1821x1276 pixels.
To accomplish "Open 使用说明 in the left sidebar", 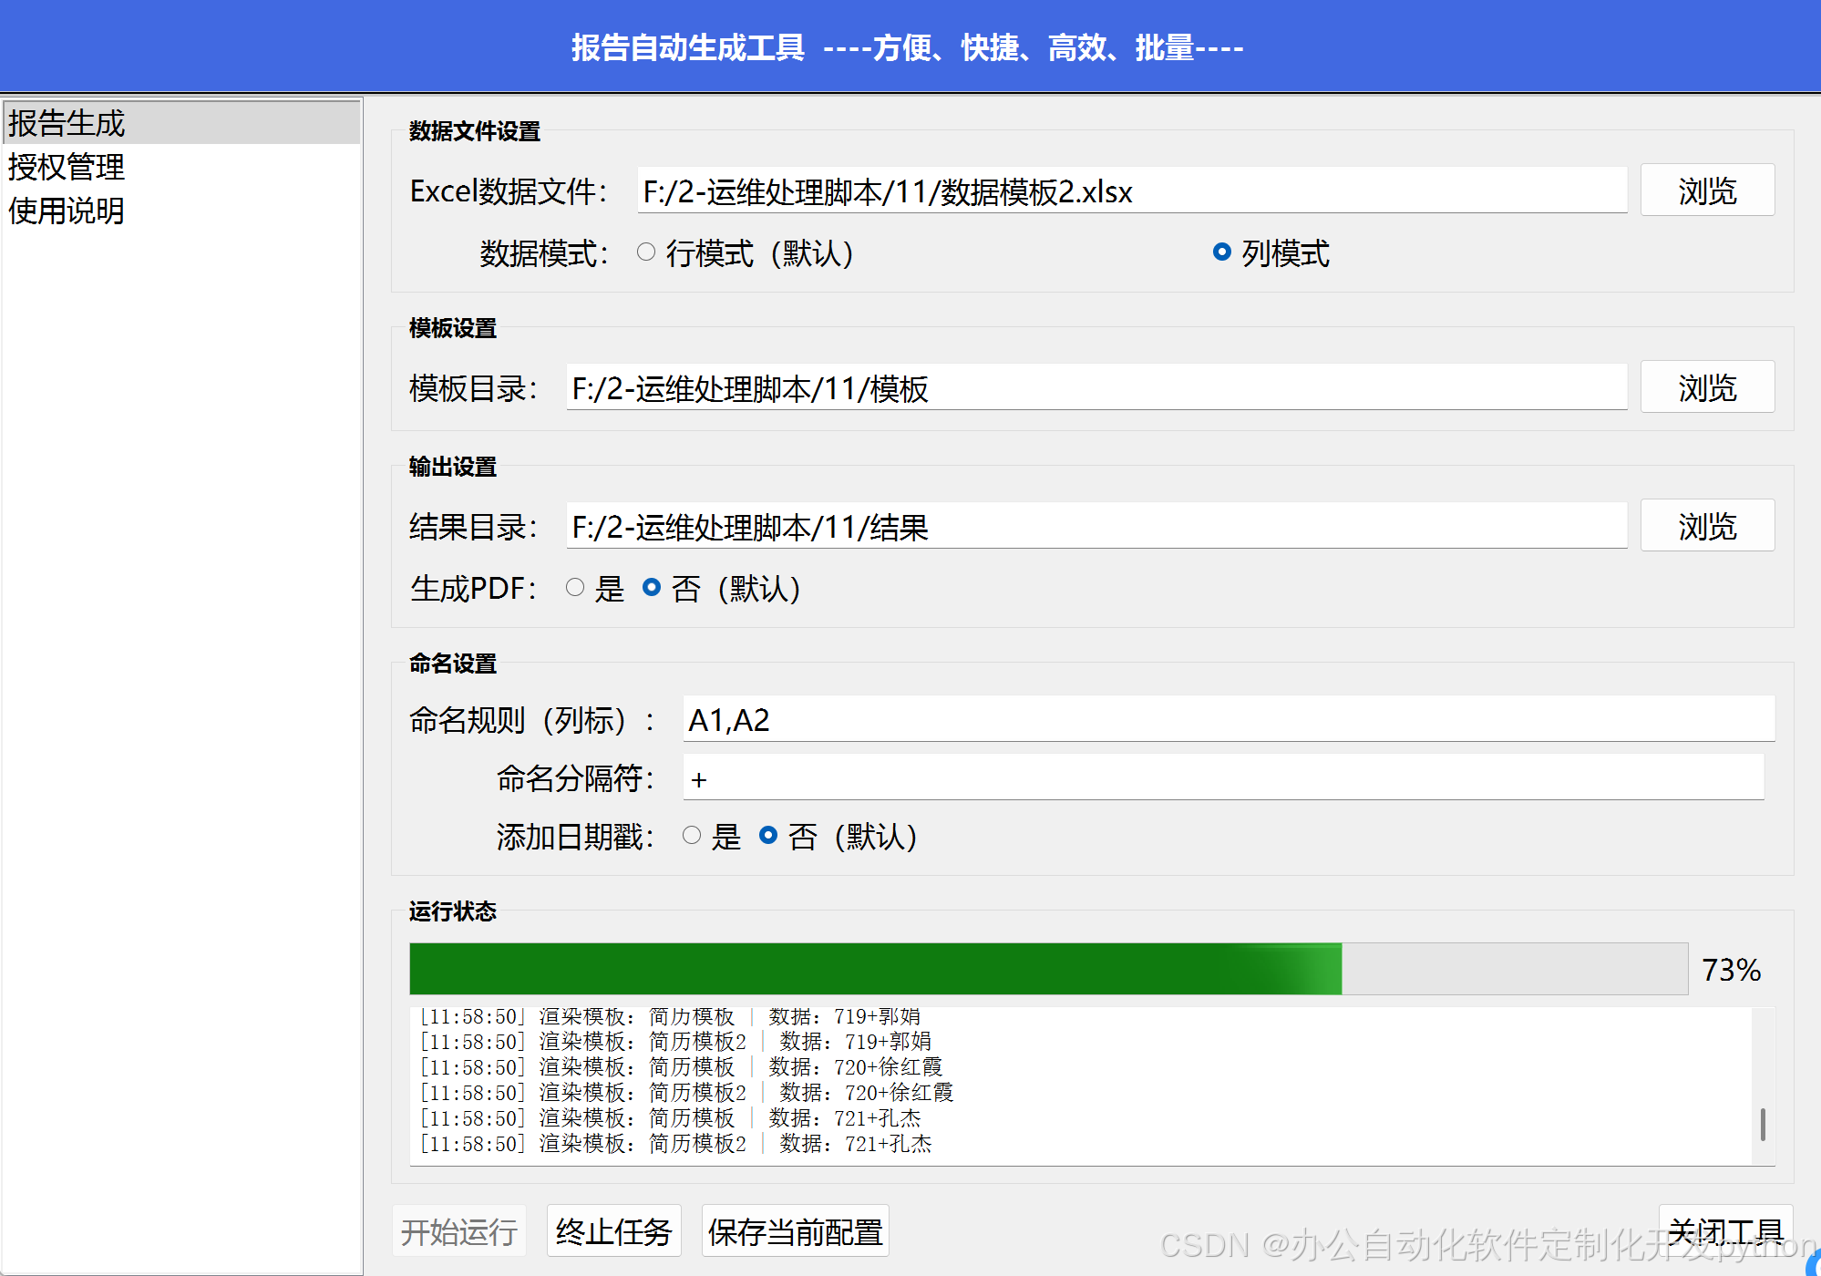I will click(x=67, y=211).
